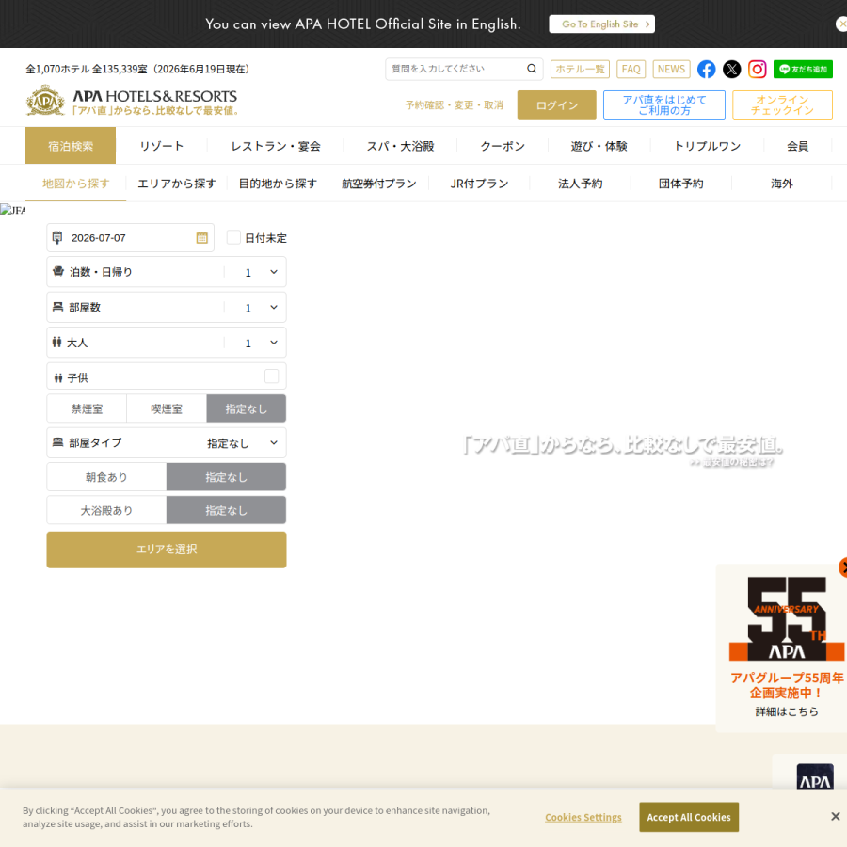Image resolution: width=847 pixels, height=847 pixels.
Task: Select the 喫煙室 option
Action: (167, 408)
